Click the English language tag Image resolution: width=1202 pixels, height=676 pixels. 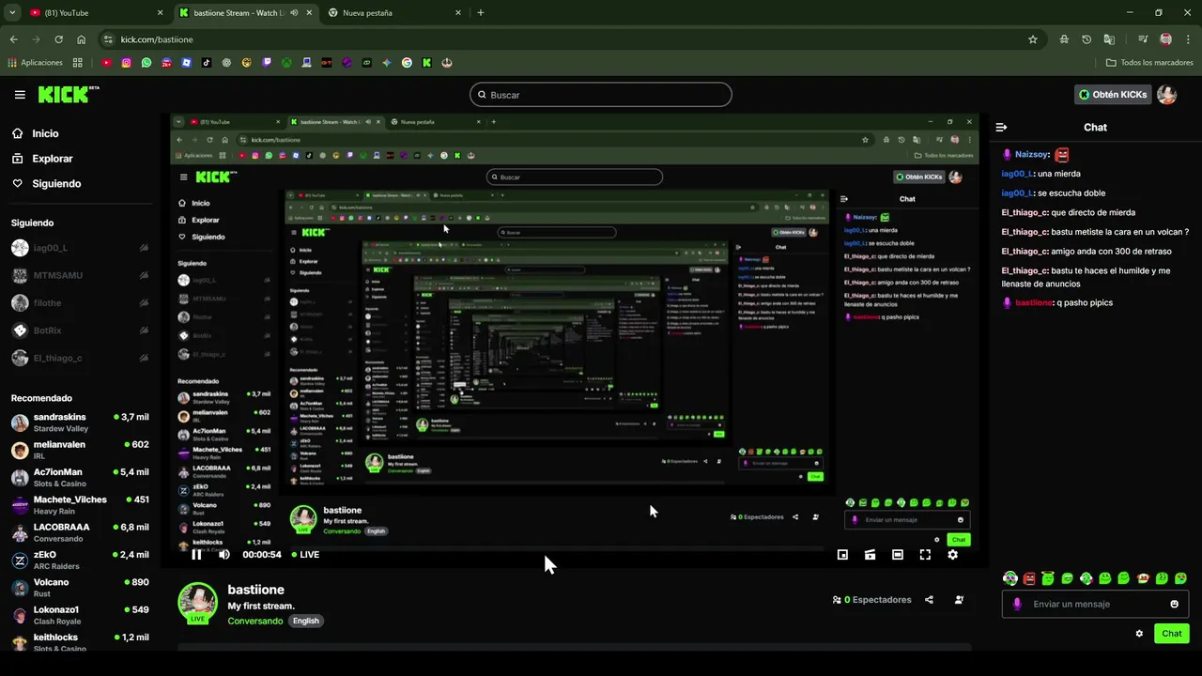[306, 621]
